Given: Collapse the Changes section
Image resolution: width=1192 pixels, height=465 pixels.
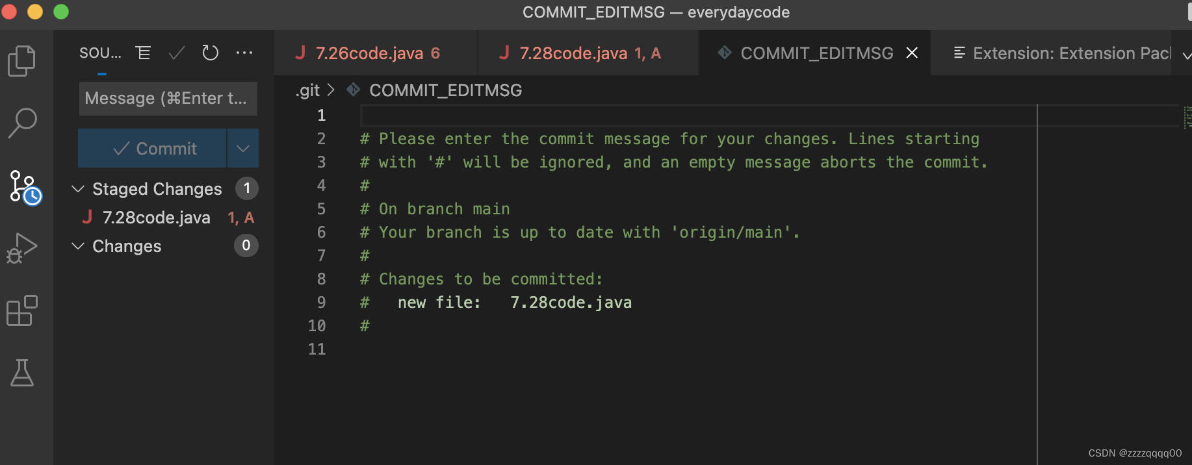Looking at the screenshot, I should 78,246.
